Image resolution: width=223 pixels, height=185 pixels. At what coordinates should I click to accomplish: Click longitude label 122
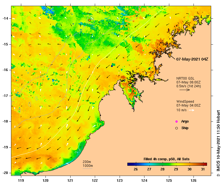point(95,181)
